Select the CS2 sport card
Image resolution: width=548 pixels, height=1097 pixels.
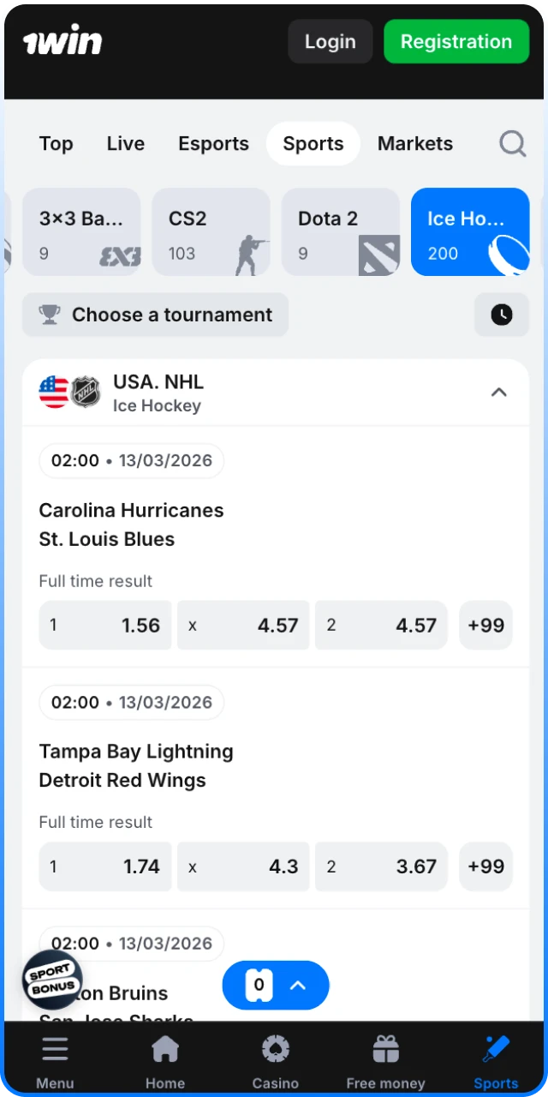[x=211, y=232]
